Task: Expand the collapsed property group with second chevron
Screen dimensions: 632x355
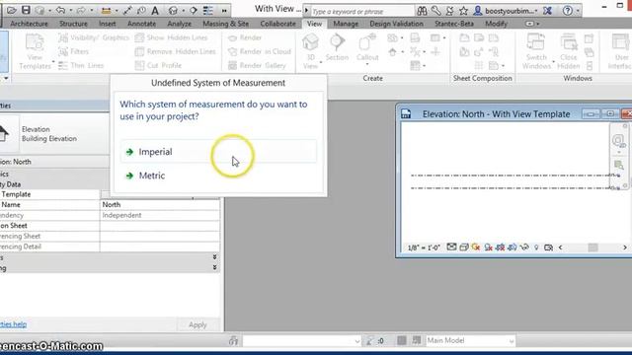Action: (214, 267)
